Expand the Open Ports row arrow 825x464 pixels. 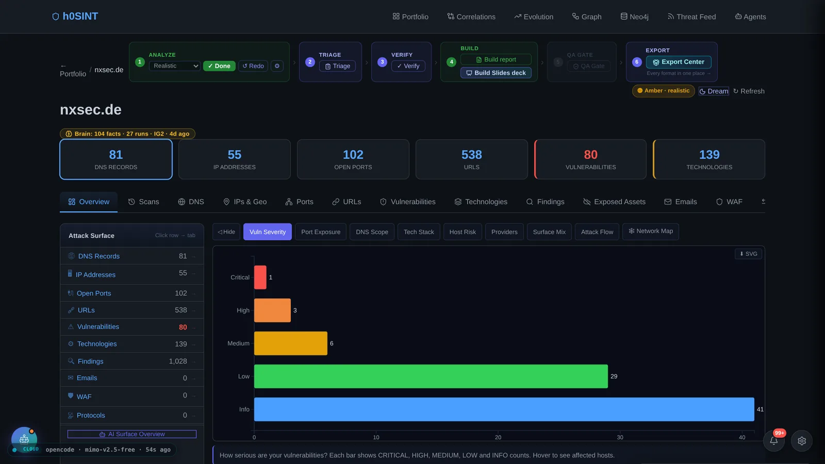(x=194, y=293)
